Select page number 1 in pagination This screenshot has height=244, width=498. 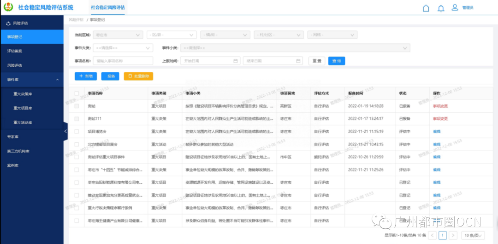(x=443, y=235)
